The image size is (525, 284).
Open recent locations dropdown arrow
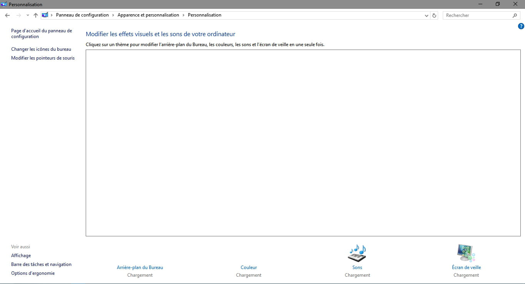coord(28,15)
